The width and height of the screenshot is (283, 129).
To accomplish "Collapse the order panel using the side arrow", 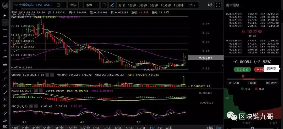I will [222, 65].
